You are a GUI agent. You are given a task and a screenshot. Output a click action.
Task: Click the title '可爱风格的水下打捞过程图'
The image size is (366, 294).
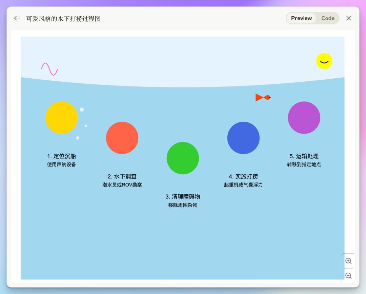pyautogui.click(x=63, y=19)
